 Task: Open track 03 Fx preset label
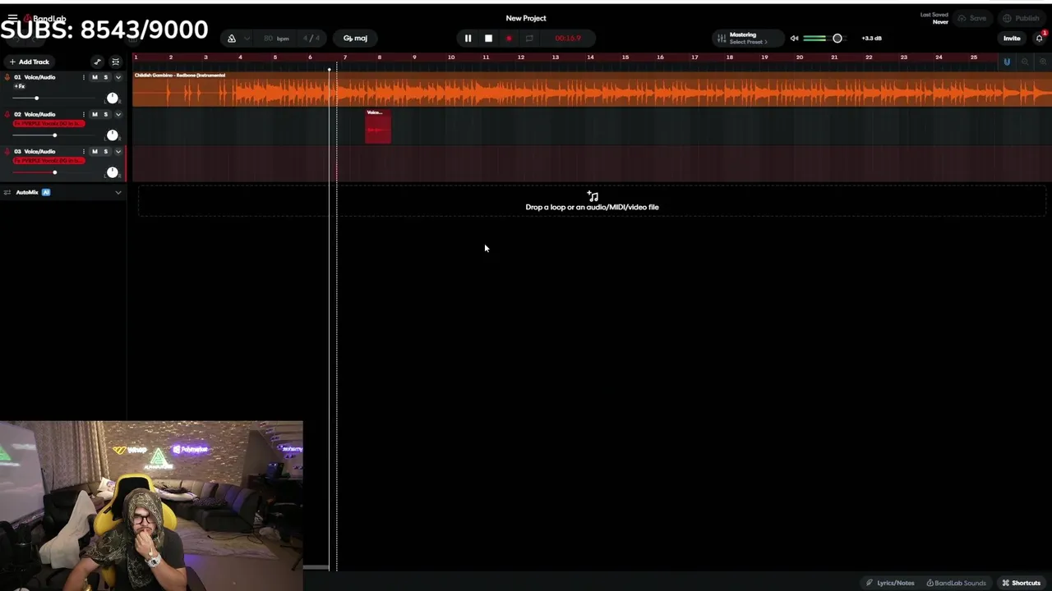[48, 160]
